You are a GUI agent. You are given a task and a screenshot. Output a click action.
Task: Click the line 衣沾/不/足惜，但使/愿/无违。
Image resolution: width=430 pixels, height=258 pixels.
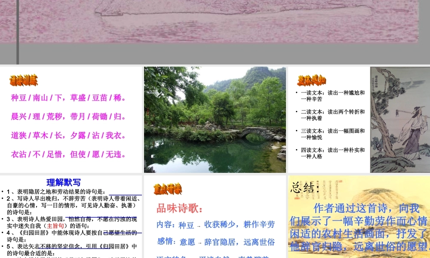click(x=68, y=154)
